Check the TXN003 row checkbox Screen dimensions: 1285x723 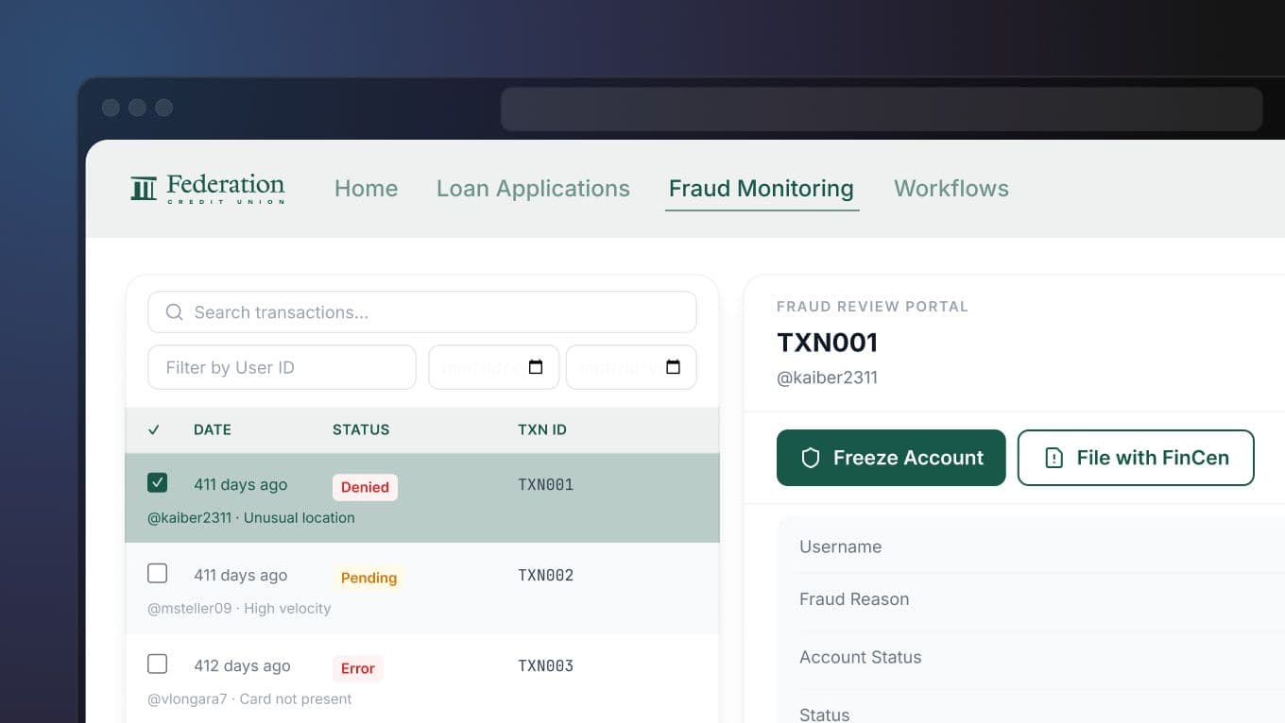point(158,664)
